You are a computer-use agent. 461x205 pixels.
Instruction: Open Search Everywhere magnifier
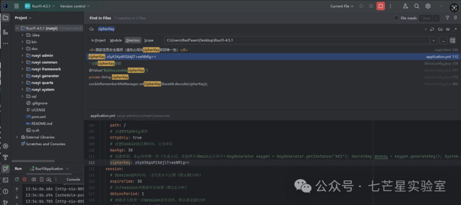(x=417, y=6)
